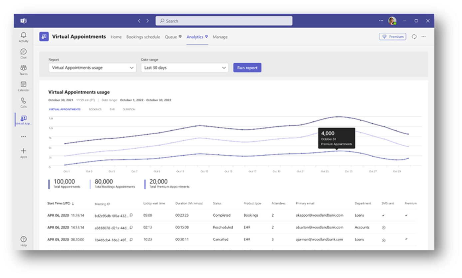The width and height of the screenshot is (462, 278).
Task: Open the Manage tab
Action: pyautogui.click(x=220, y=37)
